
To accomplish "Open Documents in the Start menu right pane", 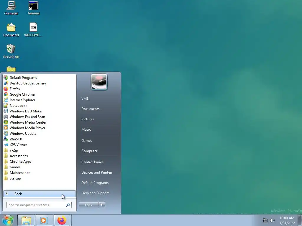I will pos(90,109).
